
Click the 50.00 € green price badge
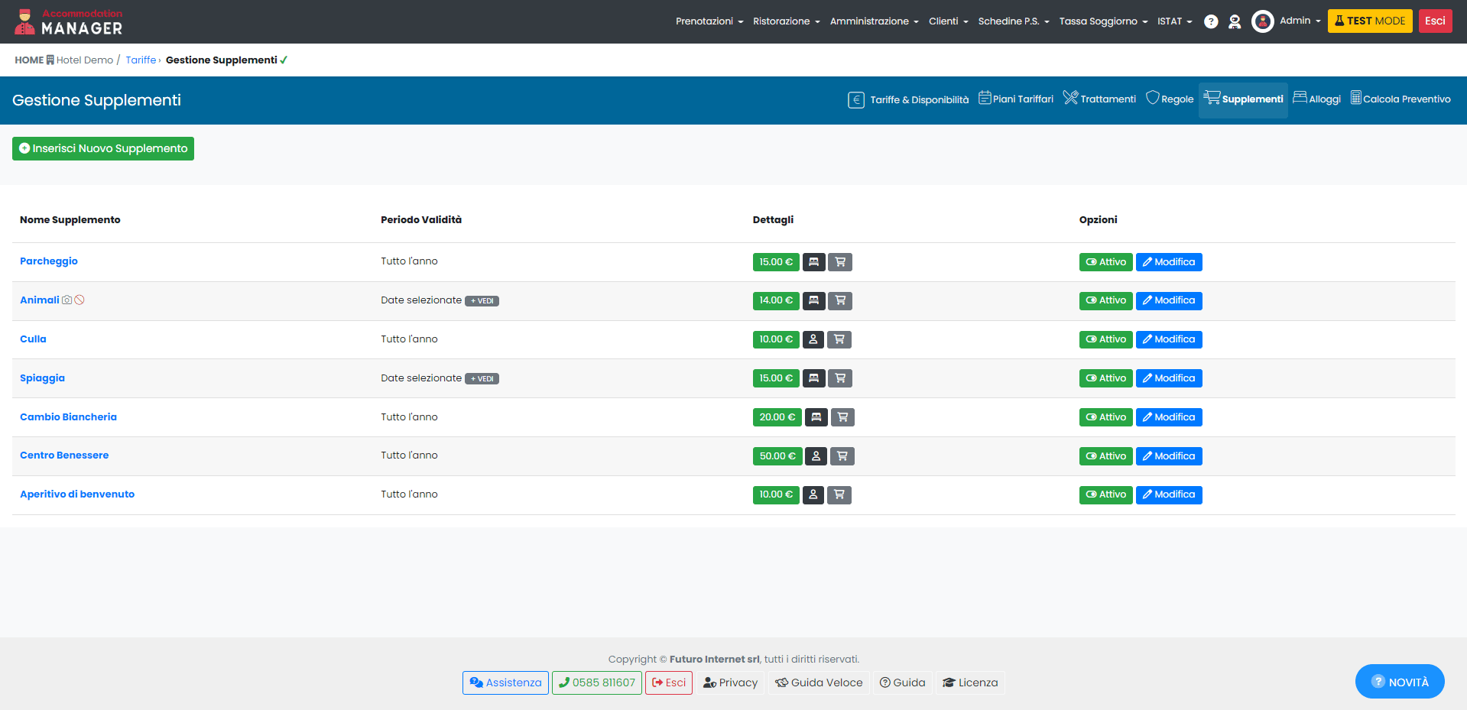coord(777,456)
